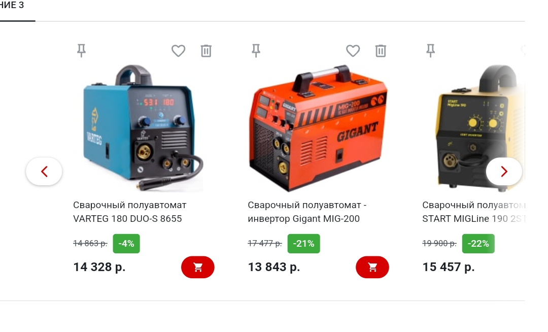Add VARTEG welder to cart
This screenshot has height=332, width=548.
198,267
